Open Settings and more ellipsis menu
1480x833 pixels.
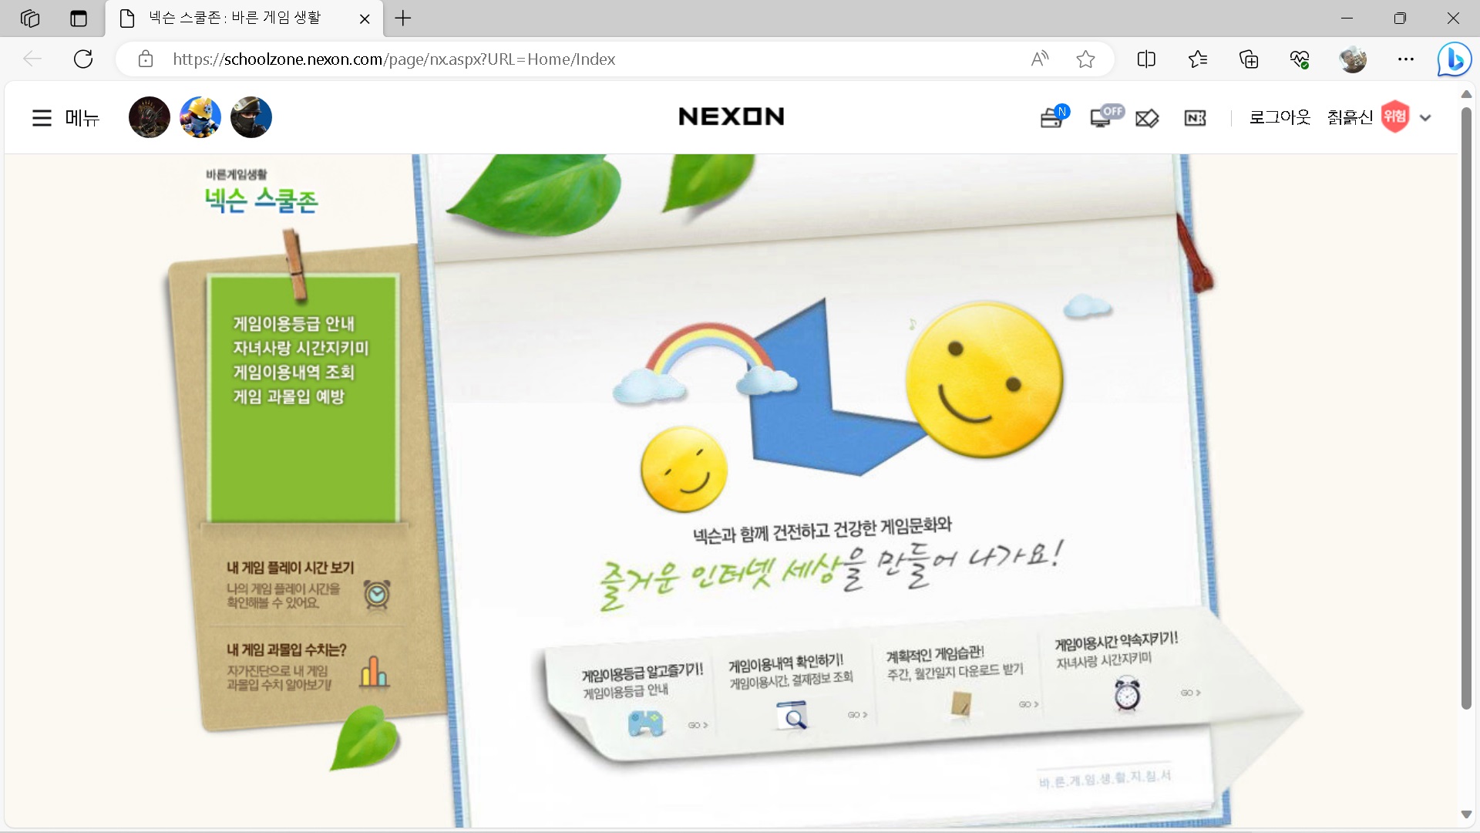pyautogui.click(x=1406, y=59)
